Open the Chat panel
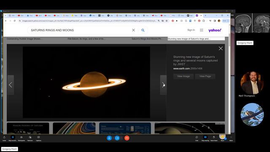Image resolution: width=270 pixels, height=152 pixels. tap(197, 138)
